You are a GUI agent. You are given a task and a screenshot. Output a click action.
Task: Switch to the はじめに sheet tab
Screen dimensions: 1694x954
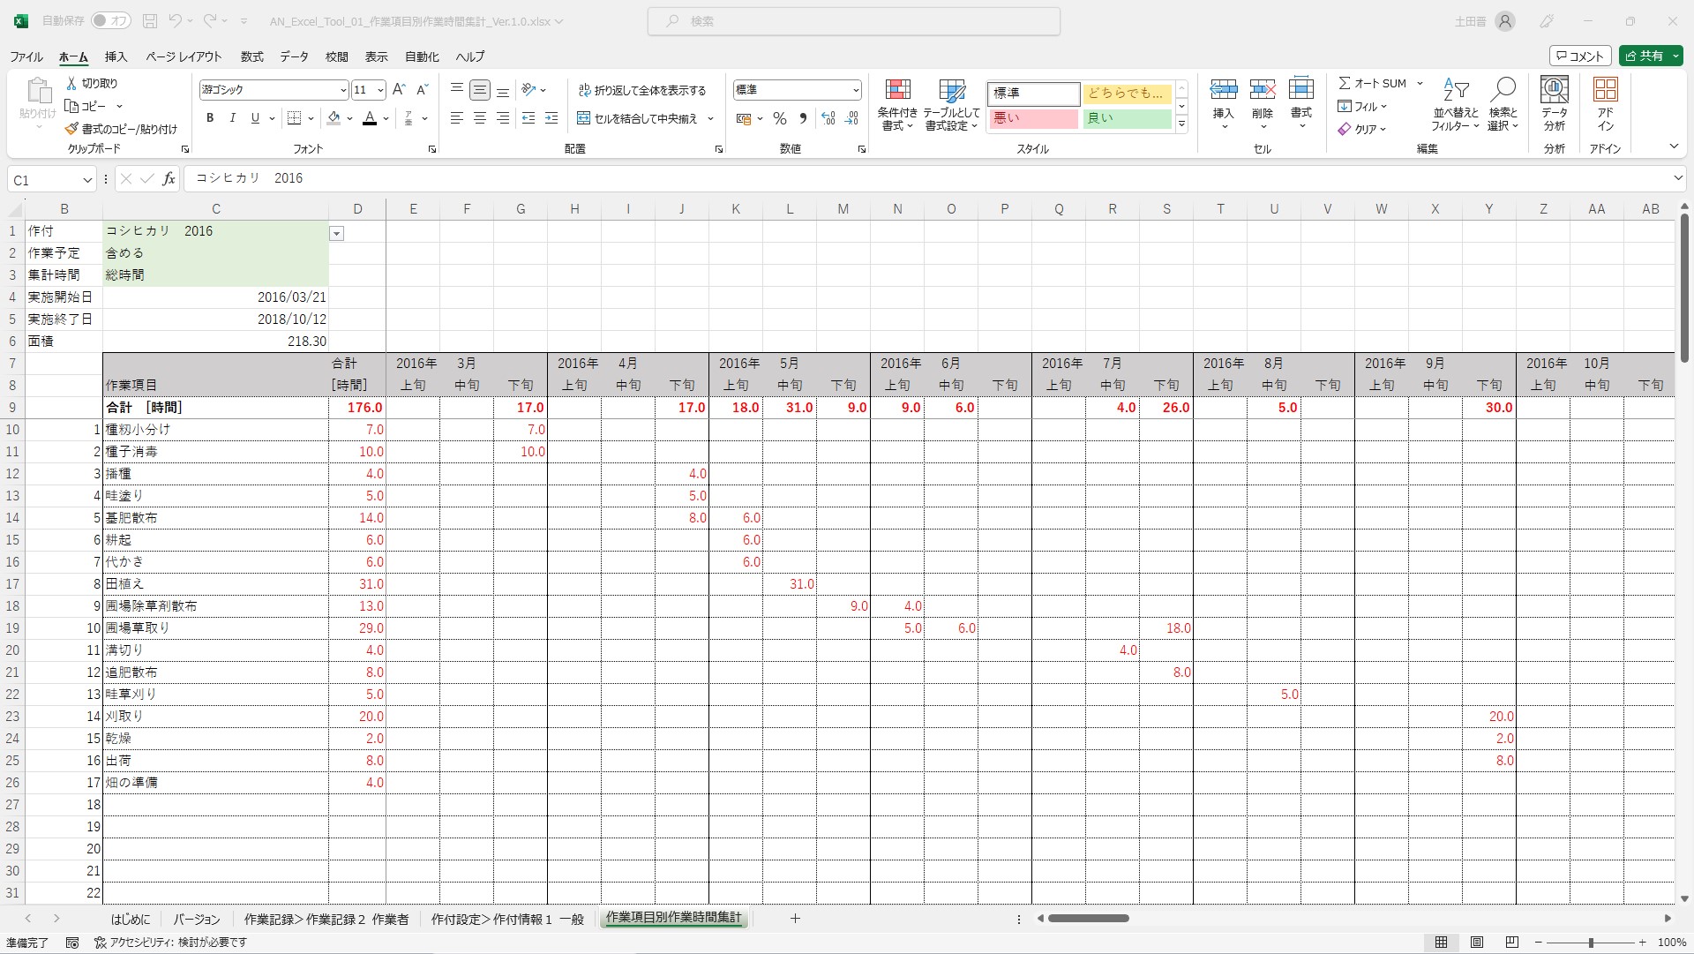point(131,919)
